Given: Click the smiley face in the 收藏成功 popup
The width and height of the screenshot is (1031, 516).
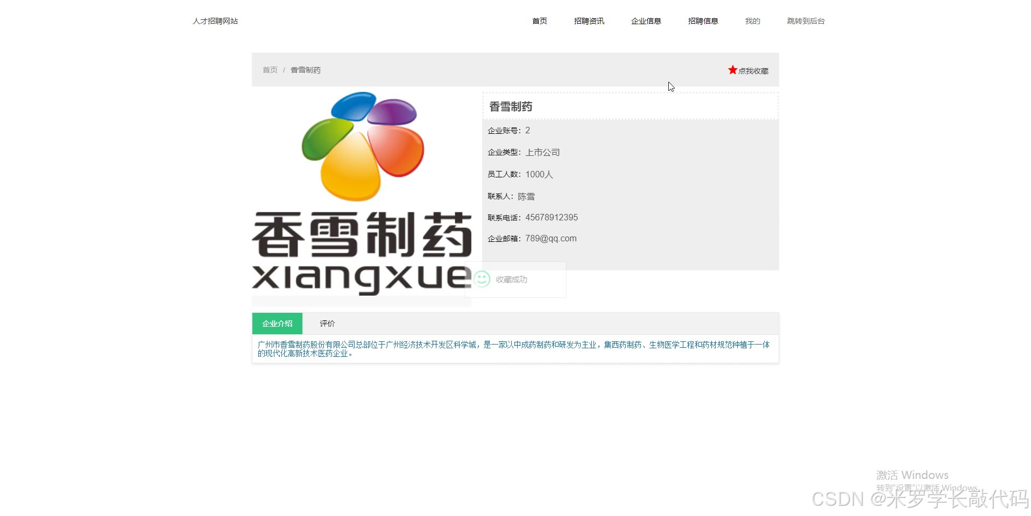Looking at the screenshot, I should point(482,279).
